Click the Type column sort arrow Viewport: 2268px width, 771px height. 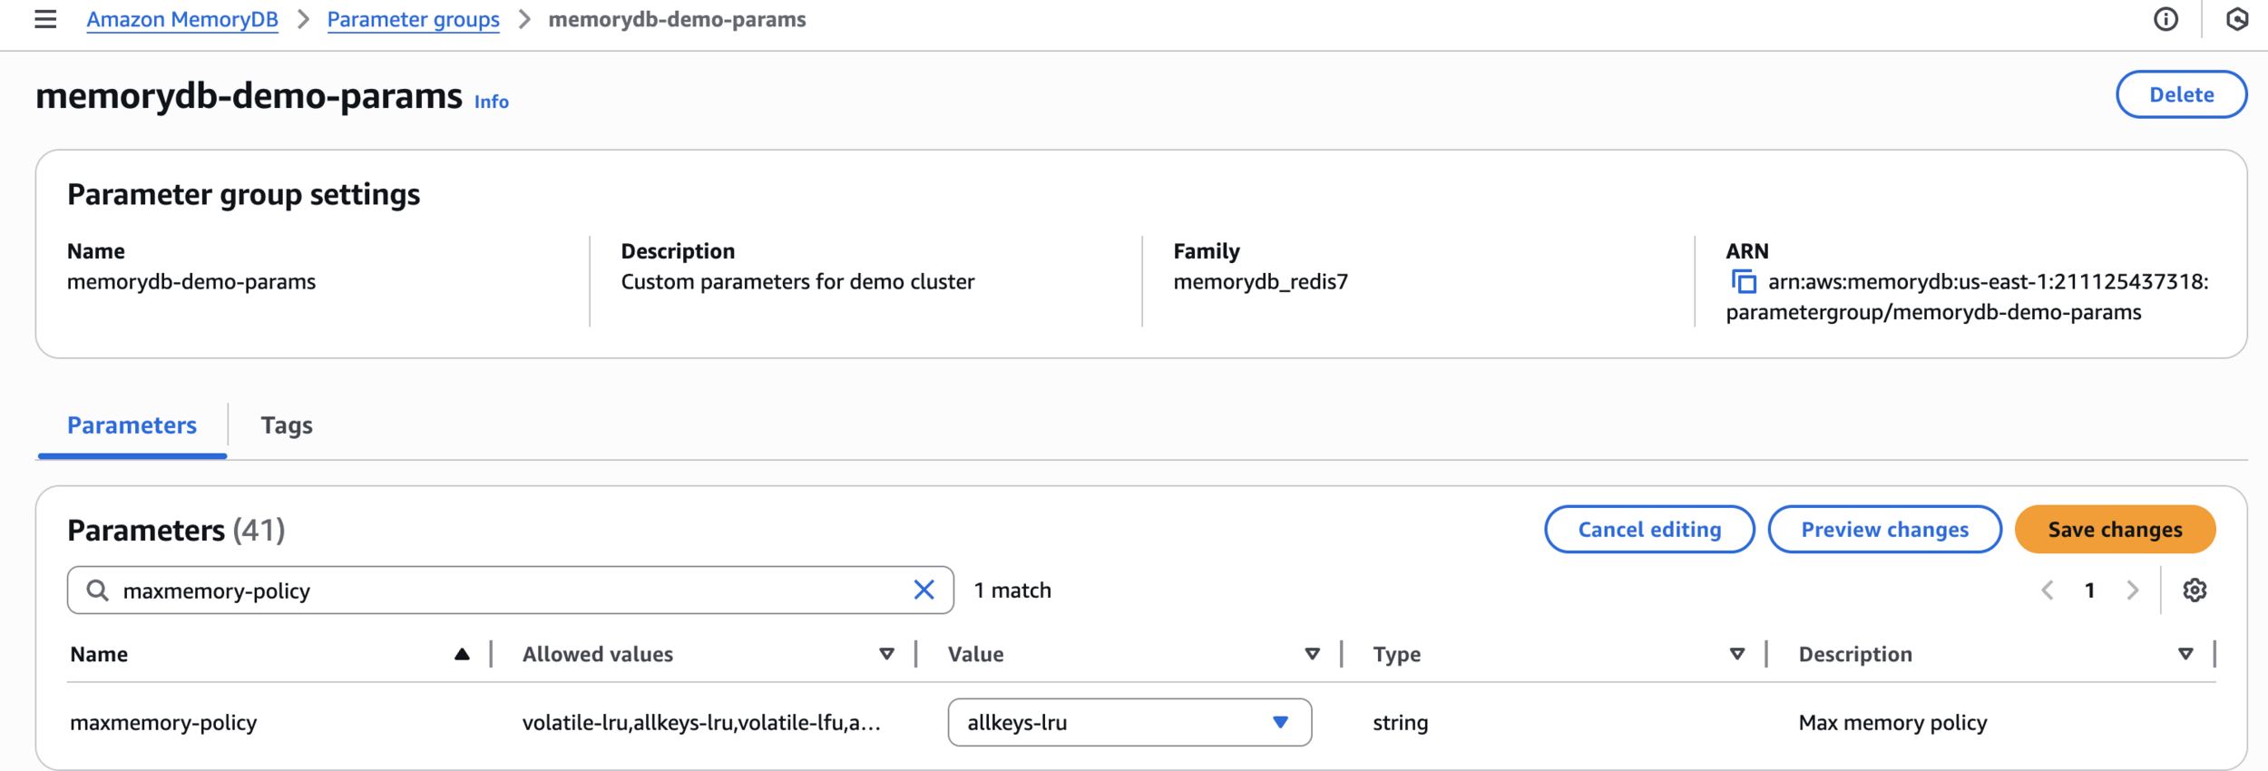click(x=1736, y=654)
